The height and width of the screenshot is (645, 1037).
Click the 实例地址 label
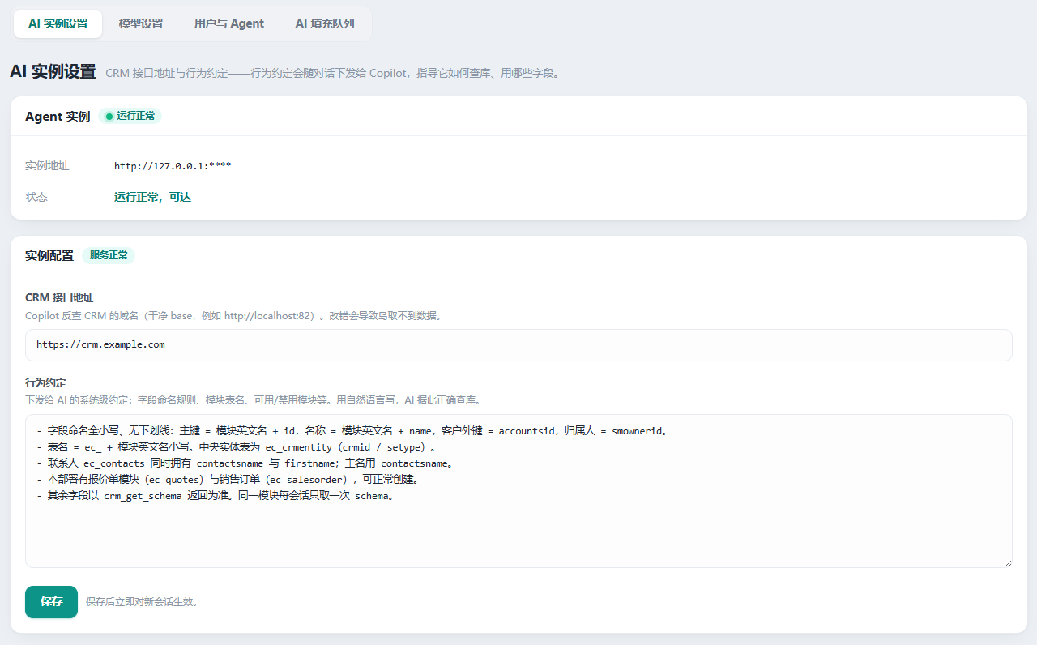[x=47, y=166]
